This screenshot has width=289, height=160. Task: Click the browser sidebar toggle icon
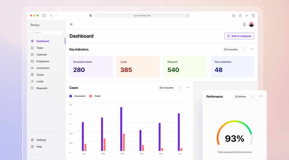44,15
